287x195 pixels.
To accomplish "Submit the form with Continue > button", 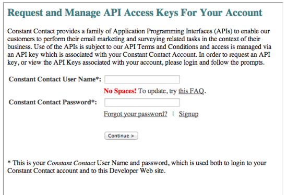I will (121, 136).
